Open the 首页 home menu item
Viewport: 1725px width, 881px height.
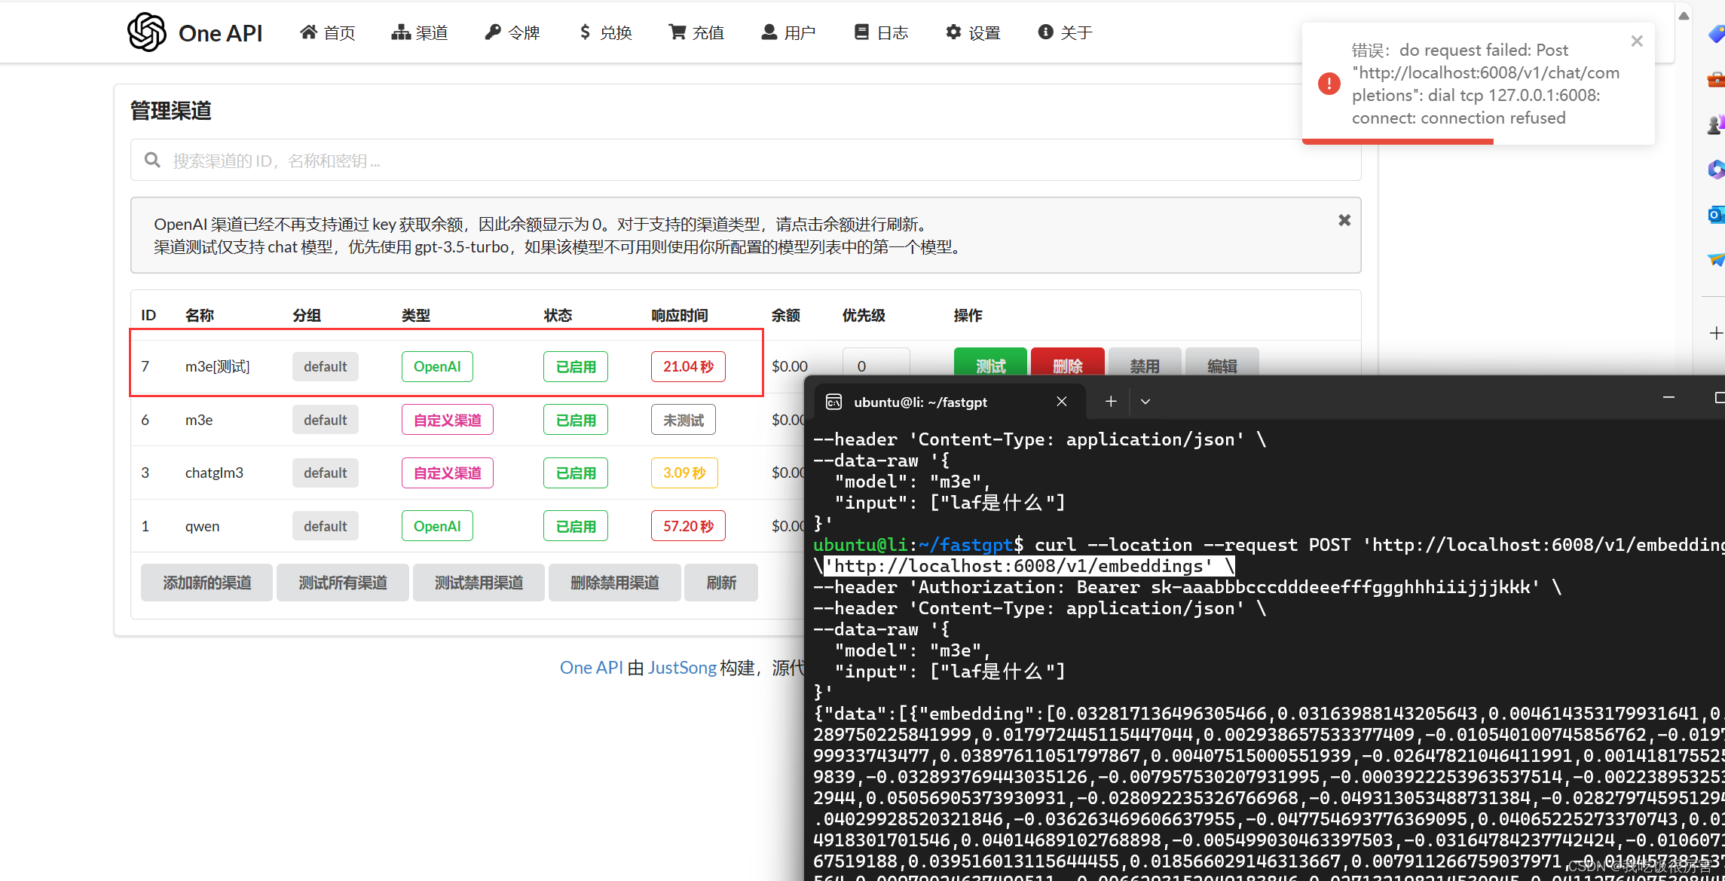(x=328, y=32)
